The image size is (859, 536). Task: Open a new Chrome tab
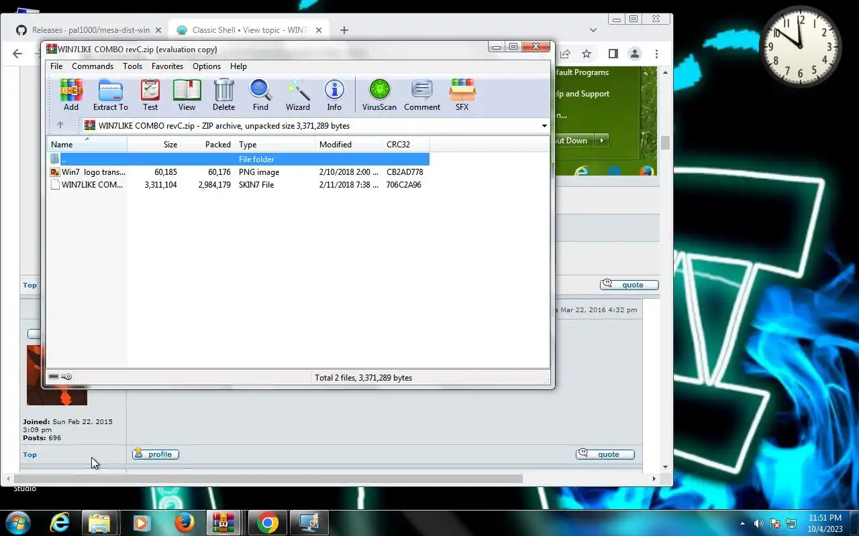pyautogui.click(x=344, y=30)
